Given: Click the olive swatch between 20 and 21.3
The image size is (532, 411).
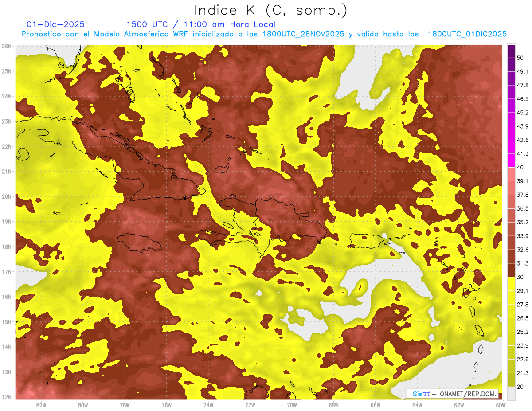Looking at the screenshot, I should pos(511,380).
